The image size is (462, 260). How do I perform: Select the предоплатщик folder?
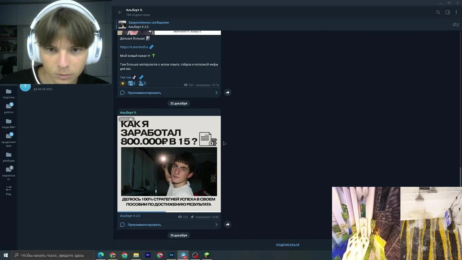pos(9,140)
